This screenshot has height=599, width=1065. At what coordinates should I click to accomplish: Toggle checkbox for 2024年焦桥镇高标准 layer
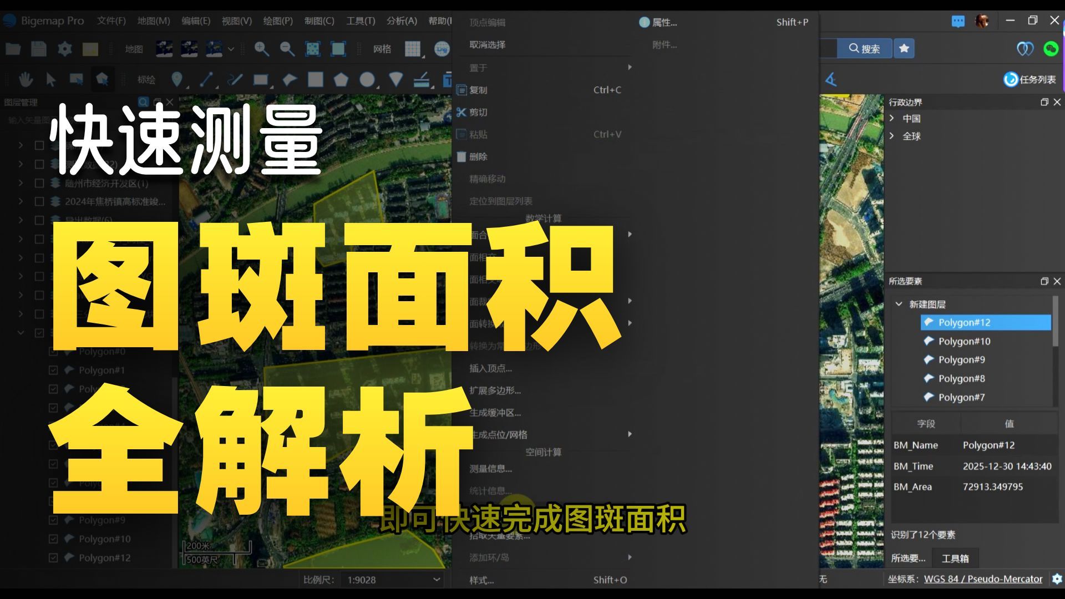coord(39,201)
